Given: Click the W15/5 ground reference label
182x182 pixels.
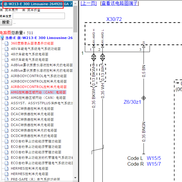Looking at the screenshot, I should coord(154,158).
